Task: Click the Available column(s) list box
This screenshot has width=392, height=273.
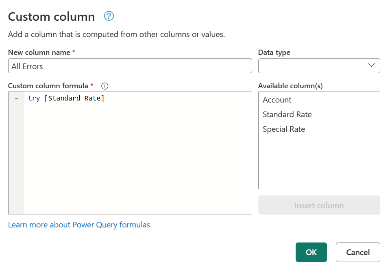Action: tap(319, 140)
